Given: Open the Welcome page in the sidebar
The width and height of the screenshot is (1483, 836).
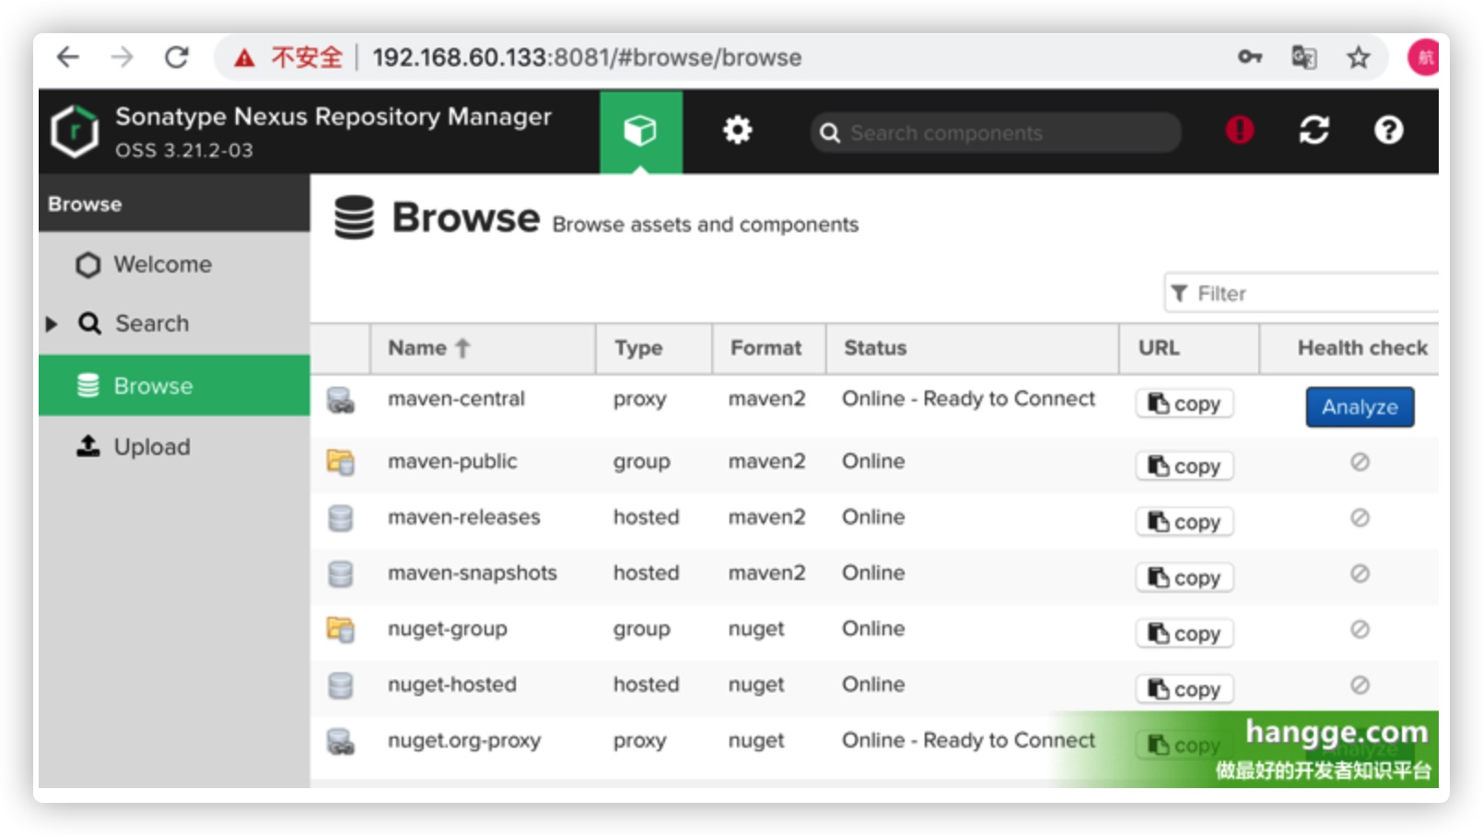Looking at the screenshot, I should click(174, 264).
